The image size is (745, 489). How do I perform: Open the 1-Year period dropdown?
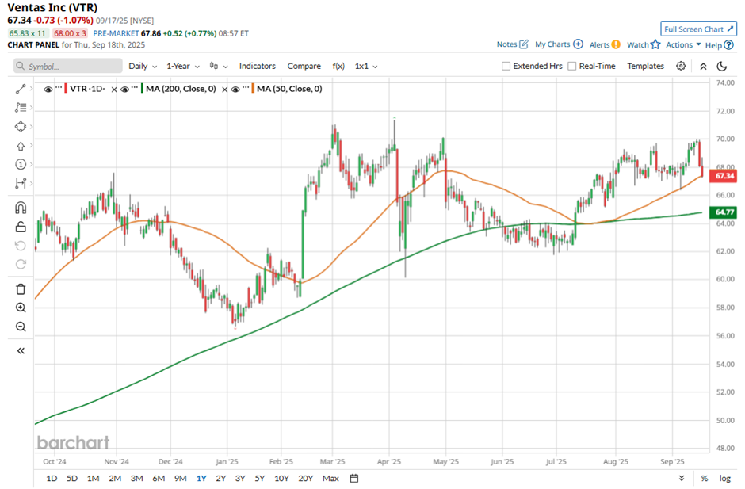pyautogui.click(x=183, y=66)
